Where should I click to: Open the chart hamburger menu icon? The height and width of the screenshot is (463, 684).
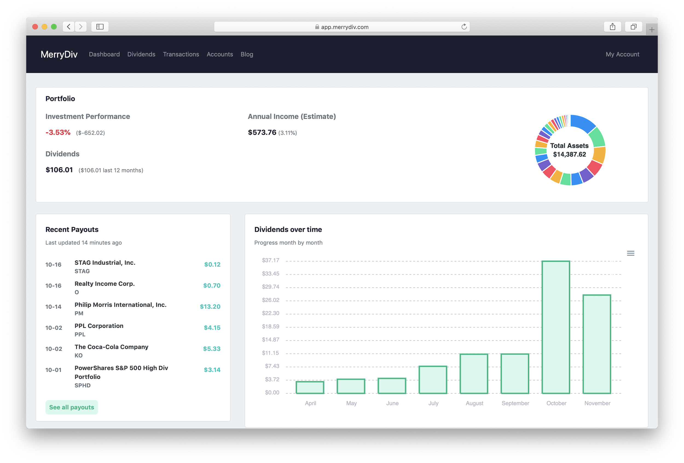coord(630,253)
